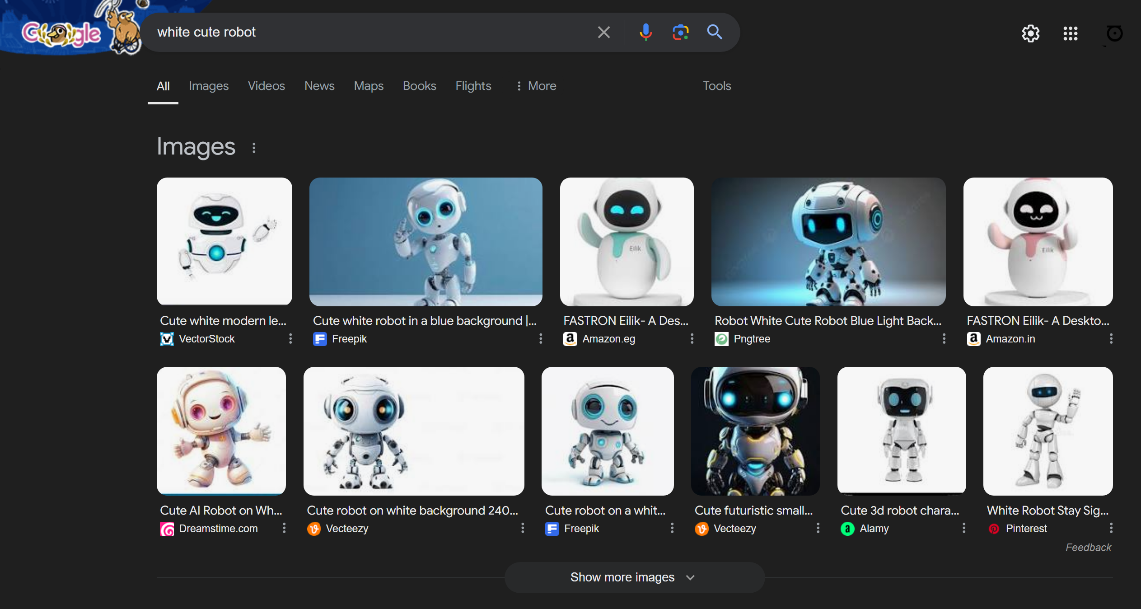Viewport: 1141px width, 609px height.
Task: Open thumbnail for 'Cute robot on white background 240...'
Action: [414, 431]
